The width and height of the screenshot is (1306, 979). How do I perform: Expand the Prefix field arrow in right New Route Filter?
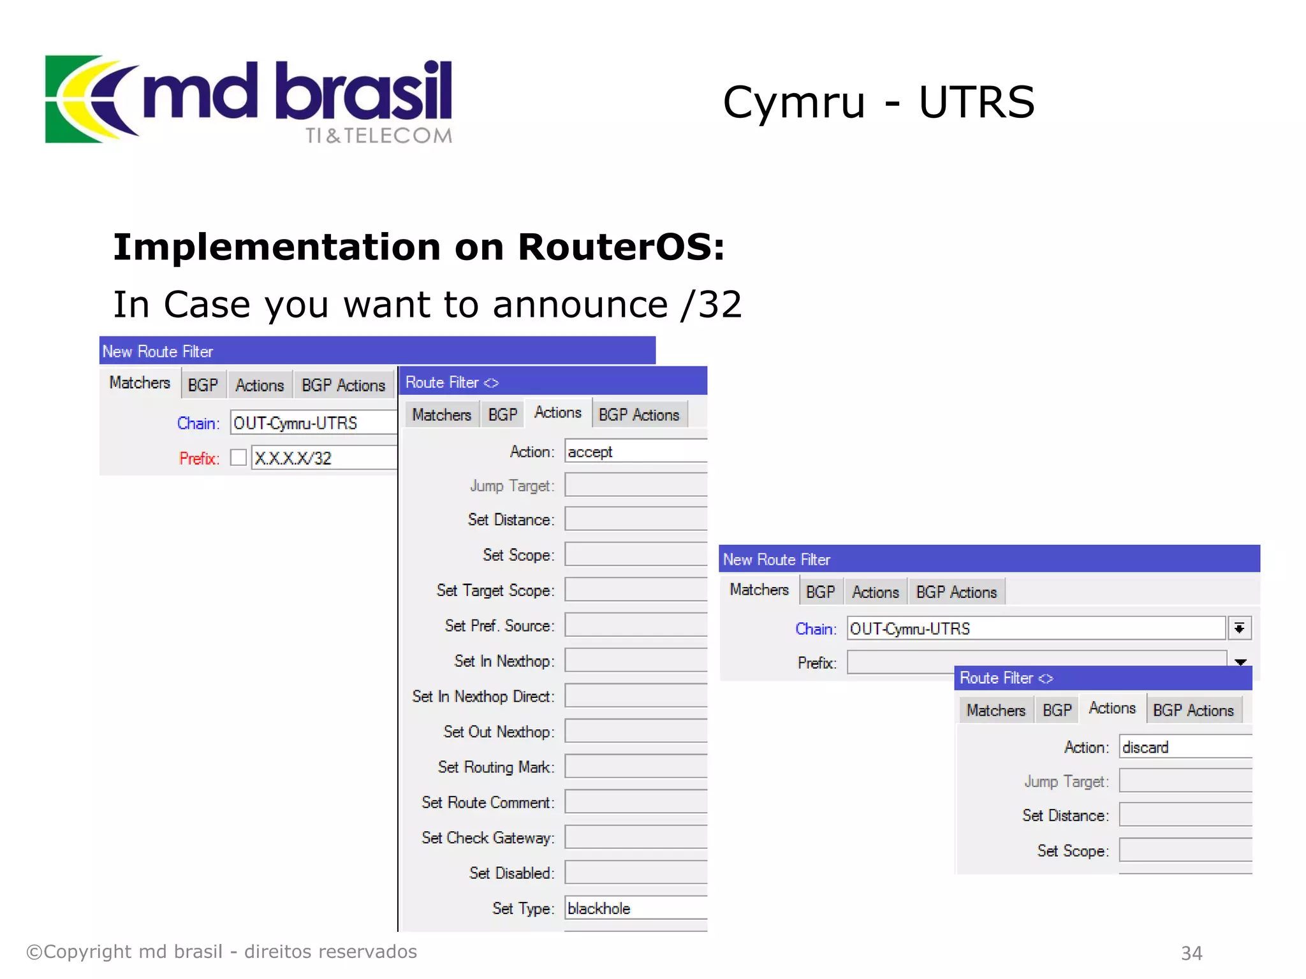click(1240, 662)
